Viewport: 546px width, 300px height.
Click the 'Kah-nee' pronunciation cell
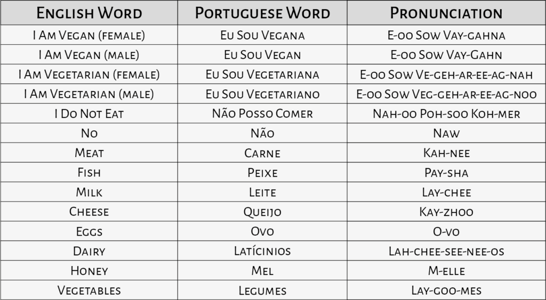tap(446, 153)
